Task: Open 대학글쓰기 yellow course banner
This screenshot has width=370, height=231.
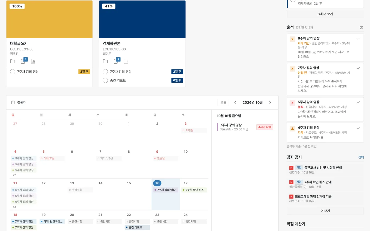Action: pos(49,19)
